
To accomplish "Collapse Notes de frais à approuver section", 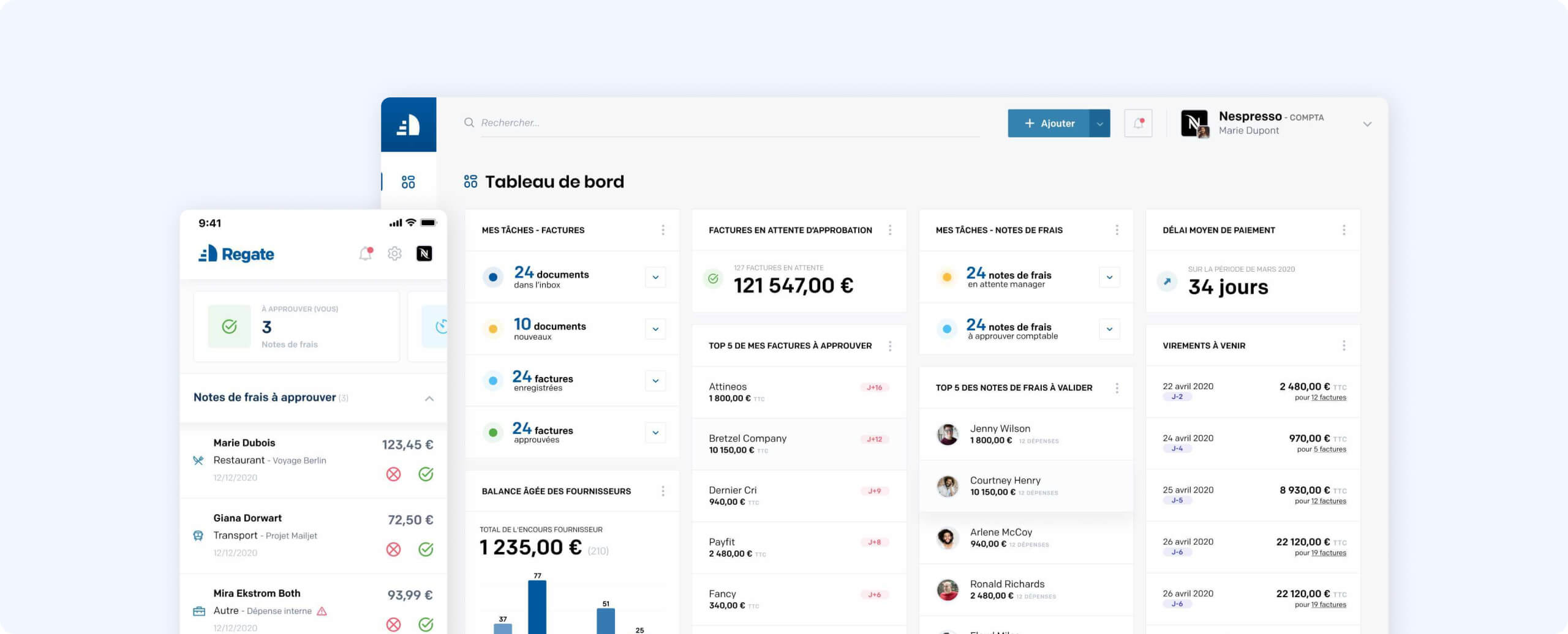I will click(x=429, y=398).
